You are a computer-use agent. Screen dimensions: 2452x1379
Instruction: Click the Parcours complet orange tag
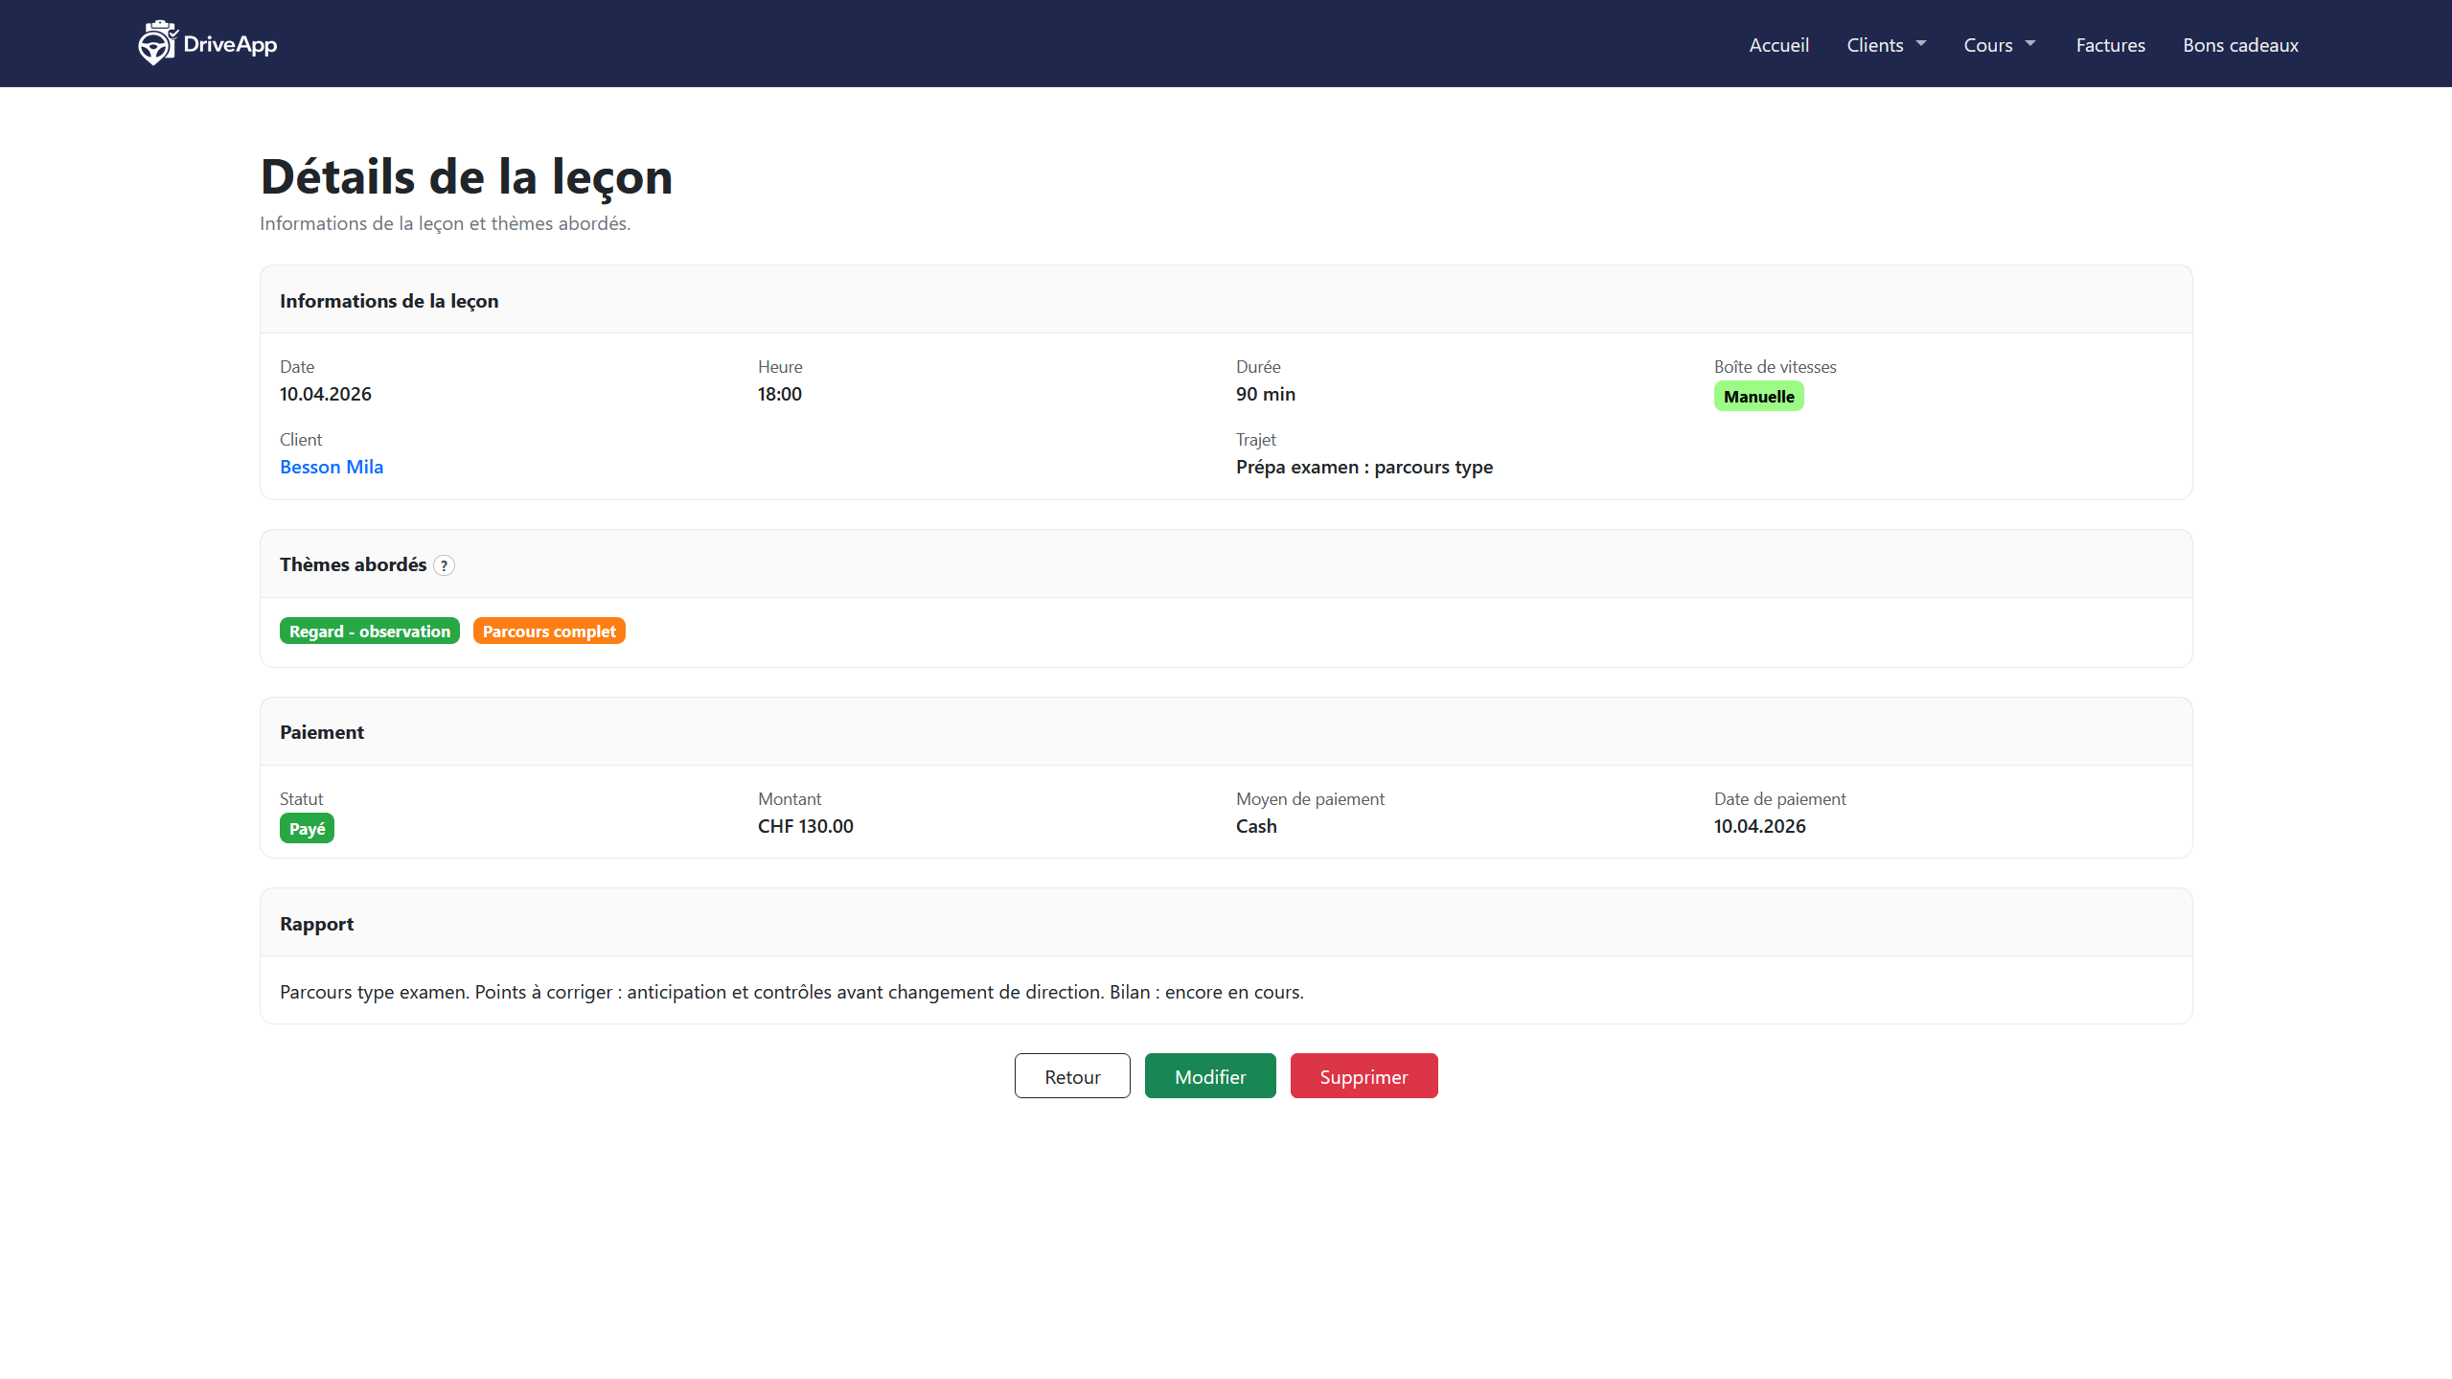(x=549, y=632)
